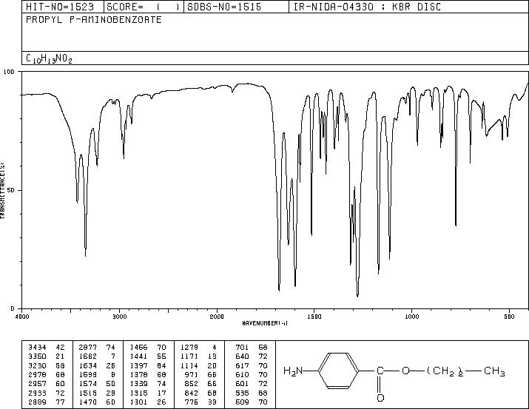Select the 971 peak table entry
The height and width of the screenshot is (409, 529).
201,374
